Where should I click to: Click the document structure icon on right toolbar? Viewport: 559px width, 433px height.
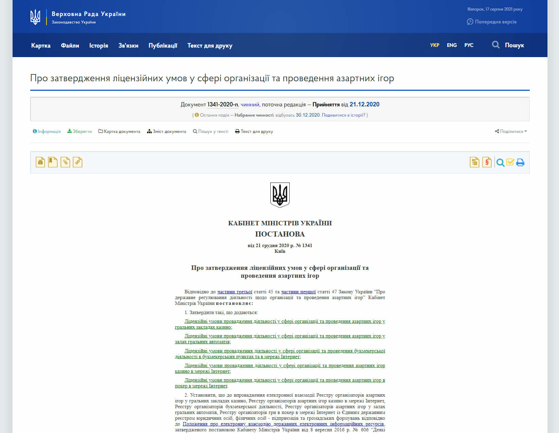tap(474, 162)
